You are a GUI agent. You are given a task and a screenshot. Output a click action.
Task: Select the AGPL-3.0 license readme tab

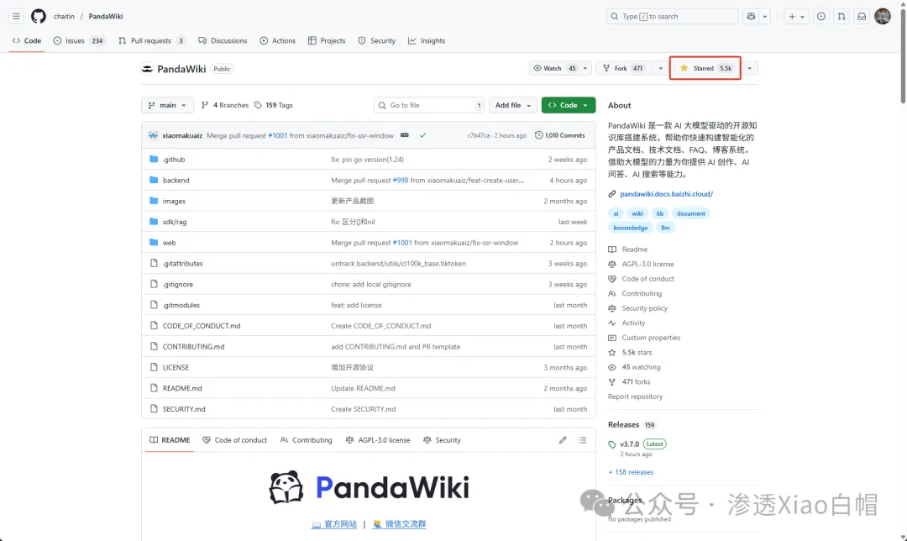(x=378, y=440)
